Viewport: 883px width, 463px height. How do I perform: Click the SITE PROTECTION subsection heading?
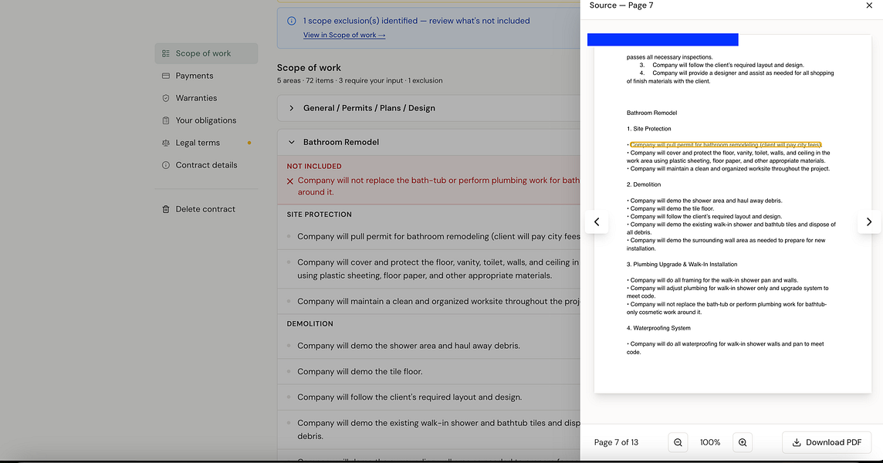tap(320, 215)
